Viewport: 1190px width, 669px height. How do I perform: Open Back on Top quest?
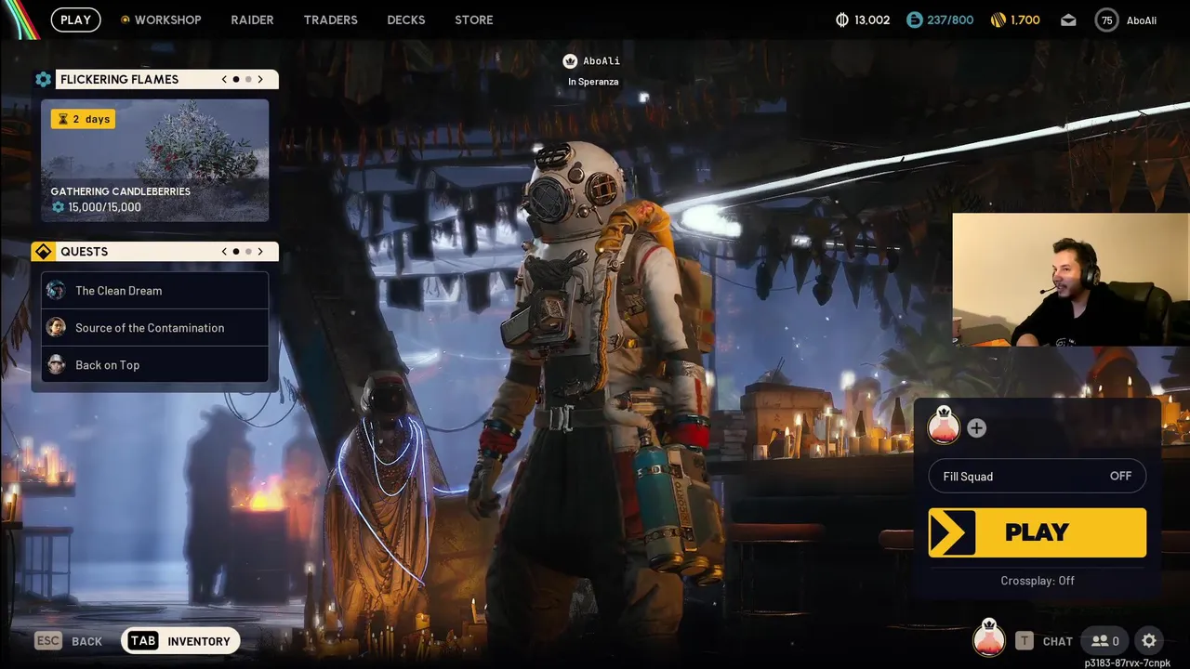point(155,364)
